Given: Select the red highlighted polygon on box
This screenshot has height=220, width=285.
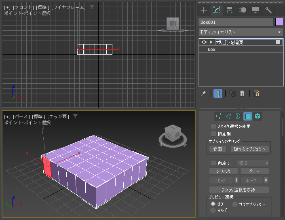Looking at the screenshot, I should click(47, 167).
